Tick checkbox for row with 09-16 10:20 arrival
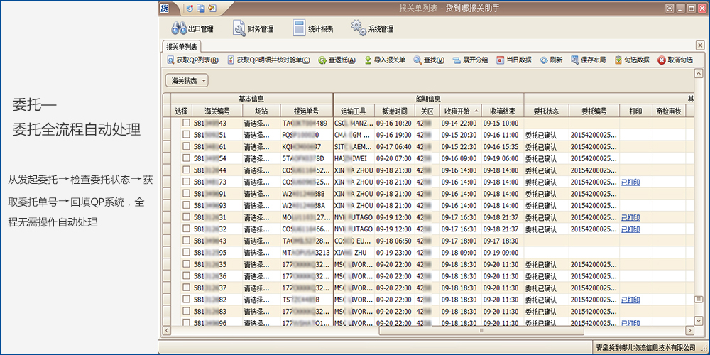The width and height of the screenshot is (710, 355). coord(186,123)
